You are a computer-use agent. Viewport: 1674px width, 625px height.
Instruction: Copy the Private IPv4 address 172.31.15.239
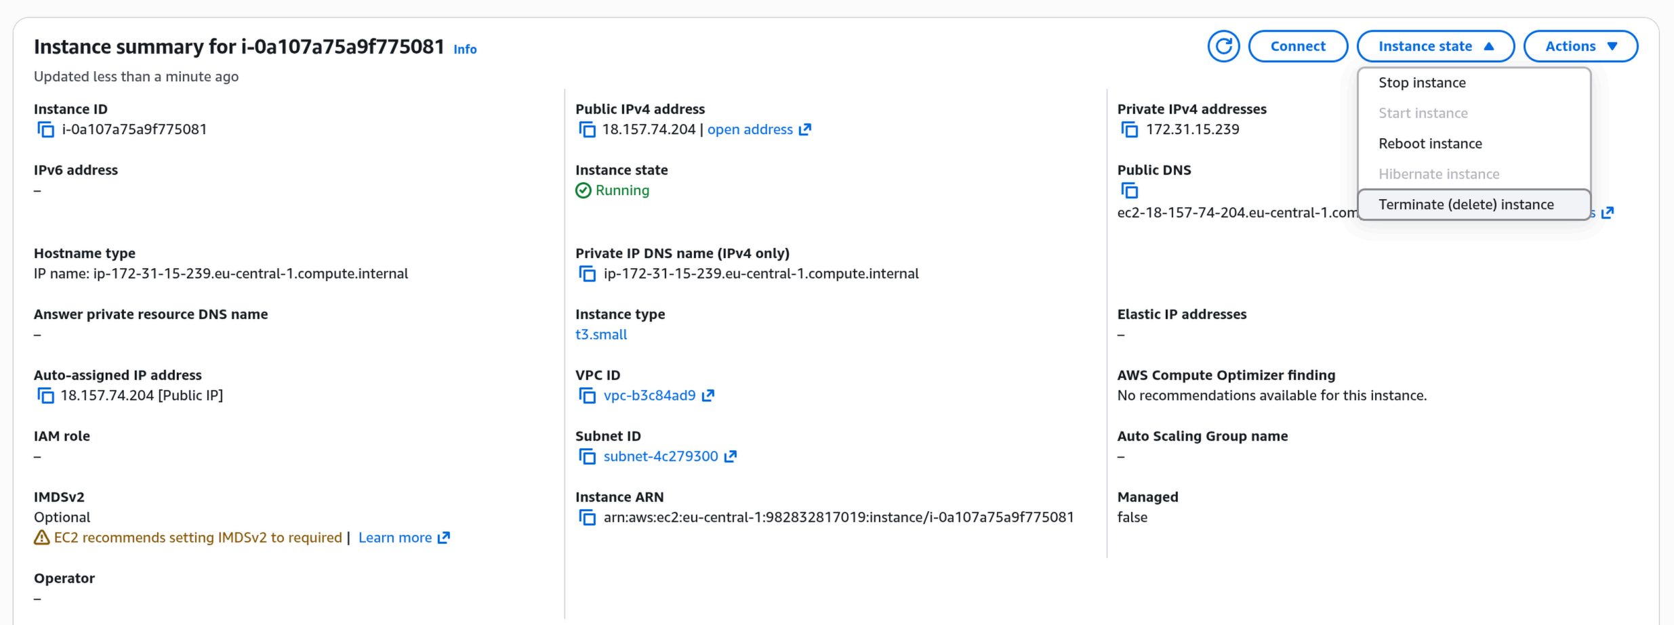coord(1129,129)
